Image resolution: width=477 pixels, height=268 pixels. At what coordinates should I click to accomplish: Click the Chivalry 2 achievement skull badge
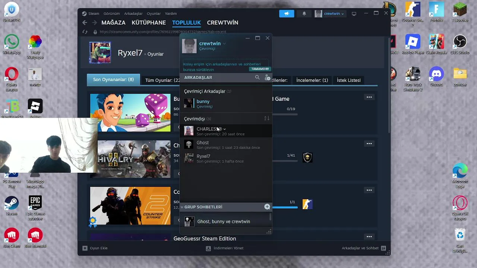point(307,157)
